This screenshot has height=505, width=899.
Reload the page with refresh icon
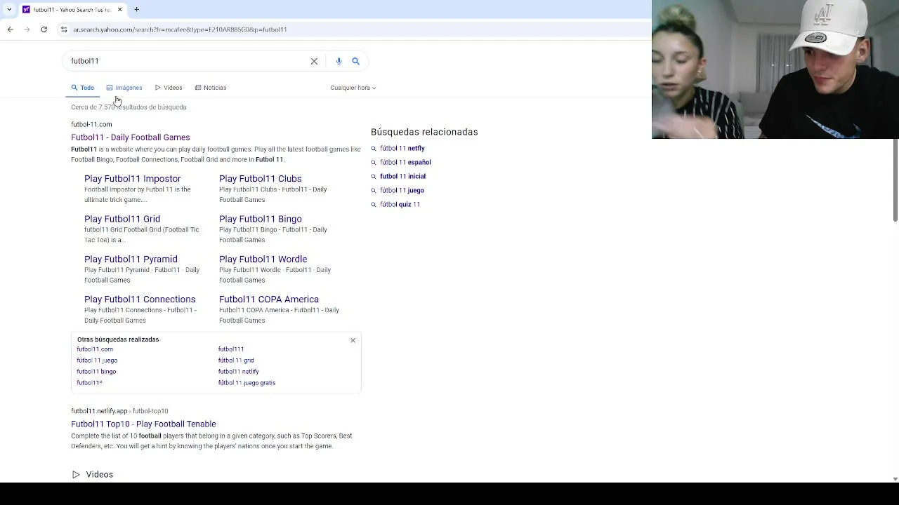pyautogui.click(x=44, y=29)
